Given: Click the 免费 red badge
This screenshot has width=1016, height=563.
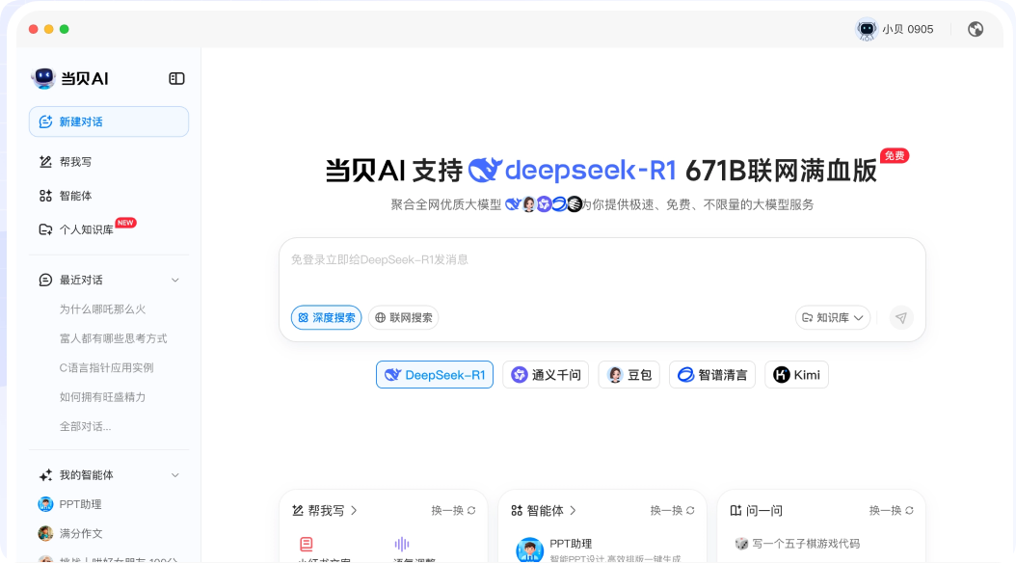Looking at the screenshot, I should coord(895,155).
